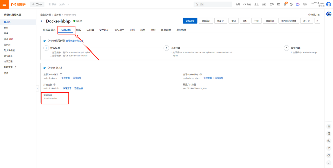Click the help question mark in top bar
This screenshot has width=333, height=168.
291,4
